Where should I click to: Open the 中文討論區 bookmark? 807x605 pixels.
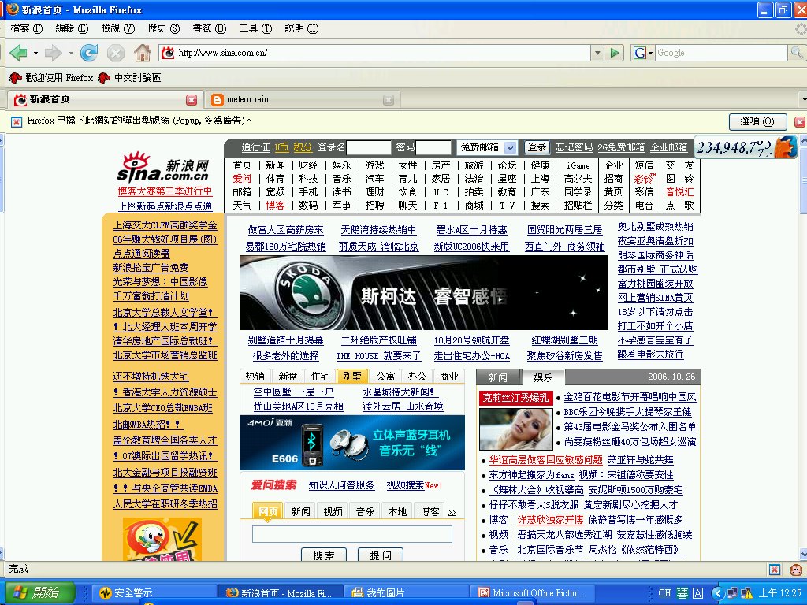(x=130, y=78)
